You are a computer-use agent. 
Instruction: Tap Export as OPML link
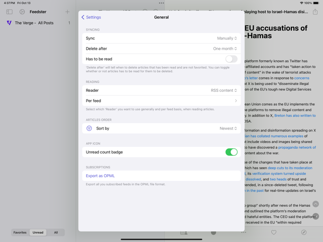[100, 176]
